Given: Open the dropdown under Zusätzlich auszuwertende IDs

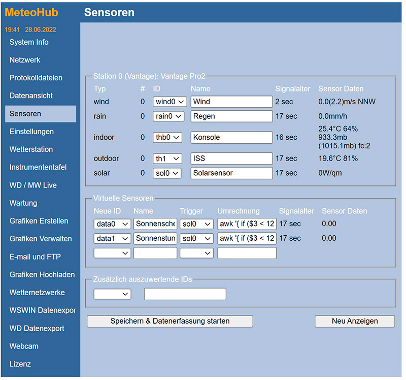Looking at the screenshot, I should [112, 294].
